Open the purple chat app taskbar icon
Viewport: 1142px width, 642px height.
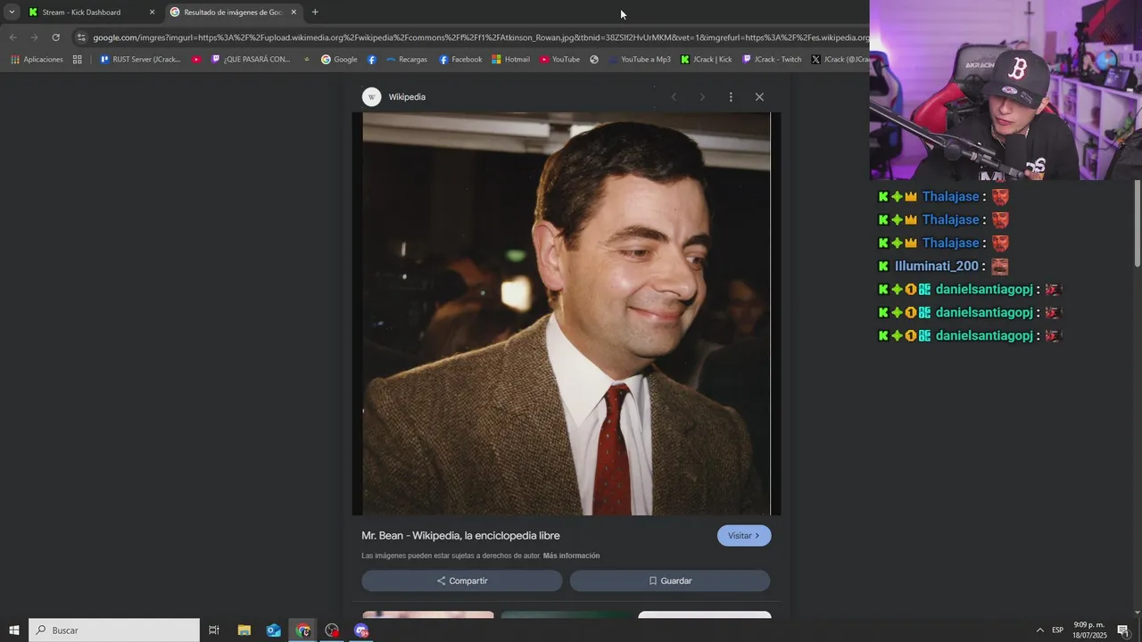click(361, 630)
